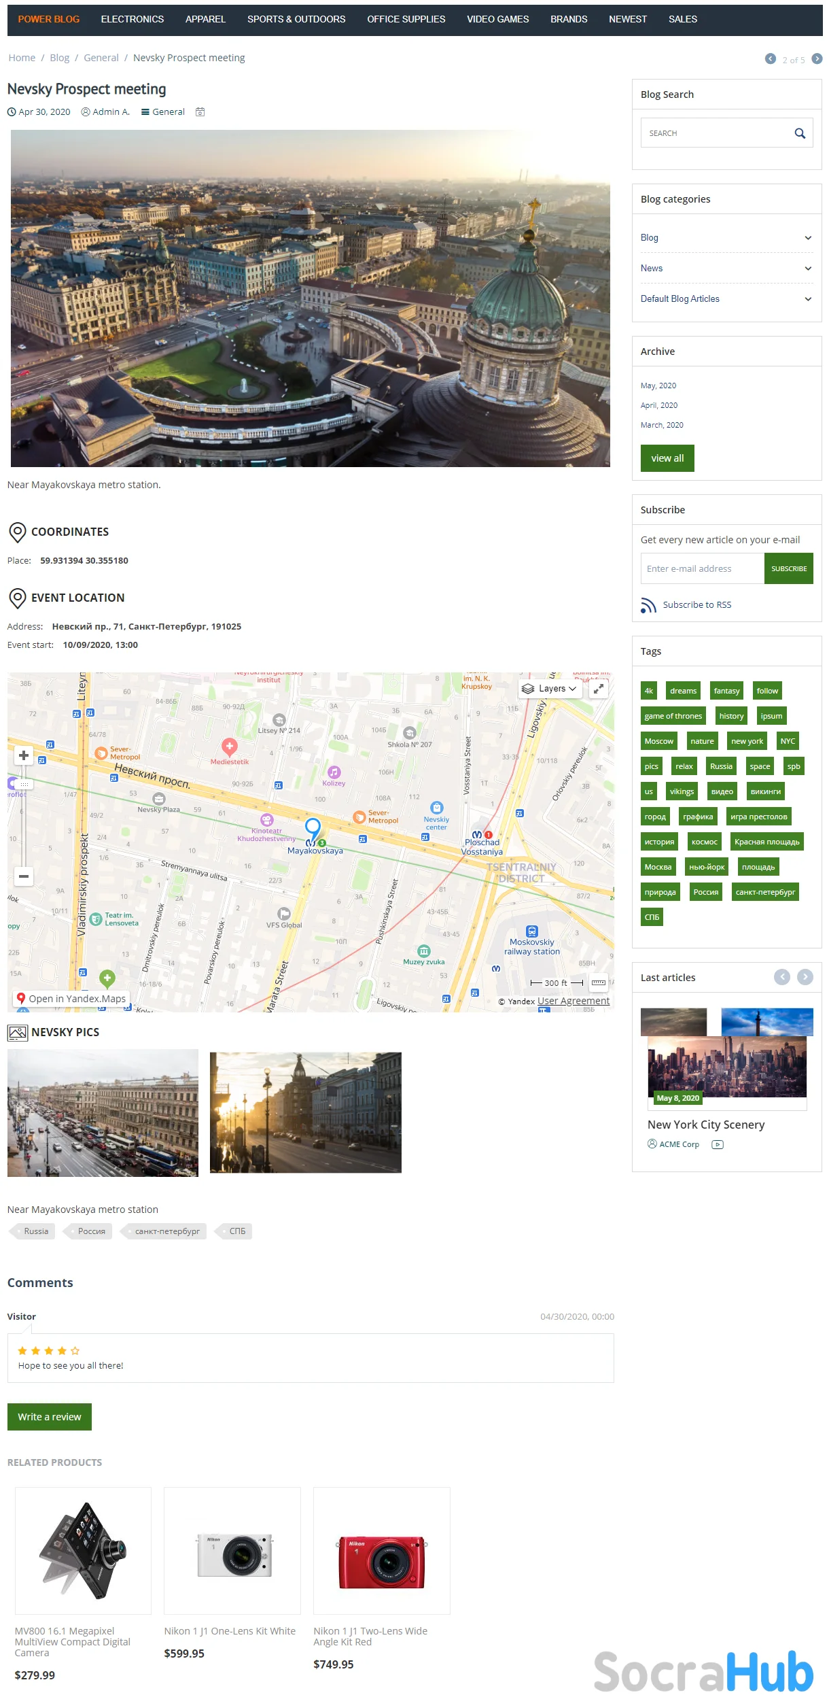Click the map zoom in plus button
The width and height of the screenshot is (829, 1695).
coord(24,755)
